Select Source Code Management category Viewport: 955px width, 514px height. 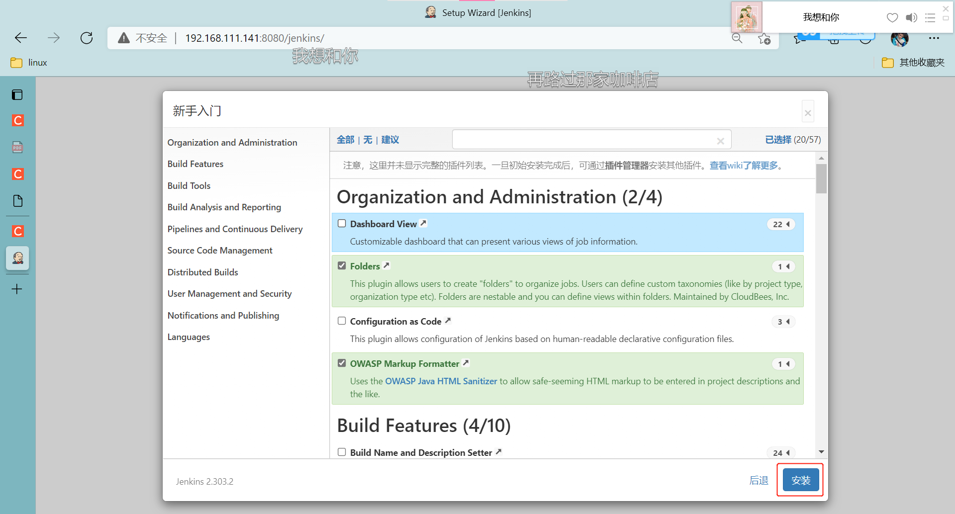220,251
